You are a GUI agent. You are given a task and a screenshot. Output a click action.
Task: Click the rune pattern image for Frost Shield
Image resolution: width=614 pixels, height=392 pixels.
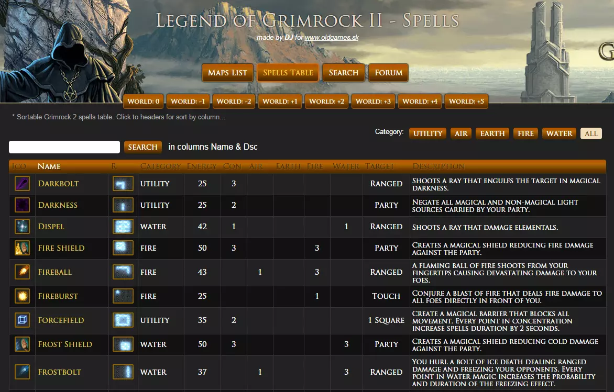tap(123, 344)
